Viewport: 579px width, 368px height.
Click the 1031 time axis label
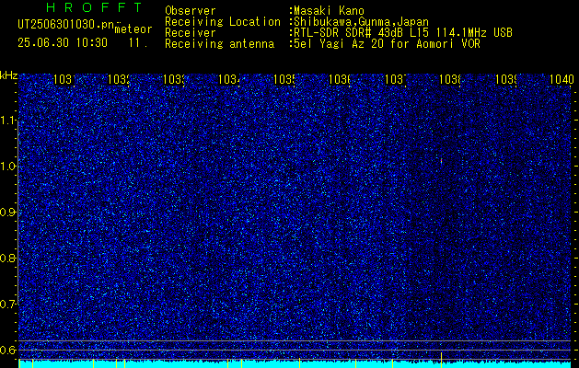64,79
